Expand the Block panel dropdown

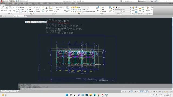(102, 14)
